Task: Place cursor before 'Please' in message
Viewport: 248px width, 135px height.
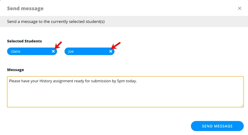Action: pyautogui.click(x=9, y=81)
